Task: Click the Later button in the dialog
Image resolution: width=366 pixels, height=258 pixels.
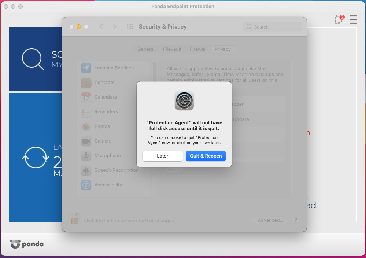Action: (162, 156)
